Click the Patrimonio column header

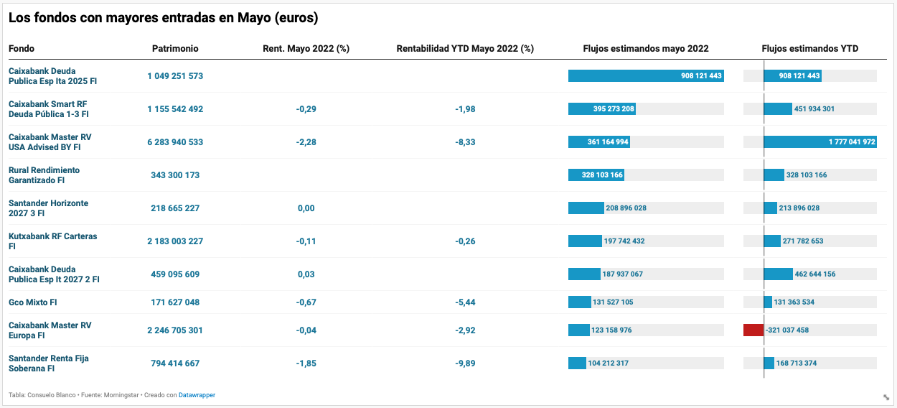click(175, 49)
